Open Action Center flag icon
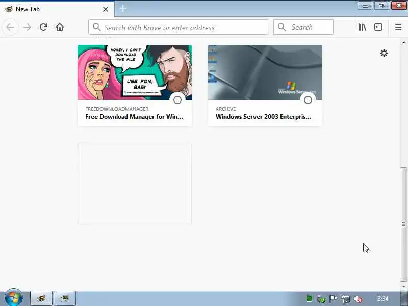 tap(334, 299)
